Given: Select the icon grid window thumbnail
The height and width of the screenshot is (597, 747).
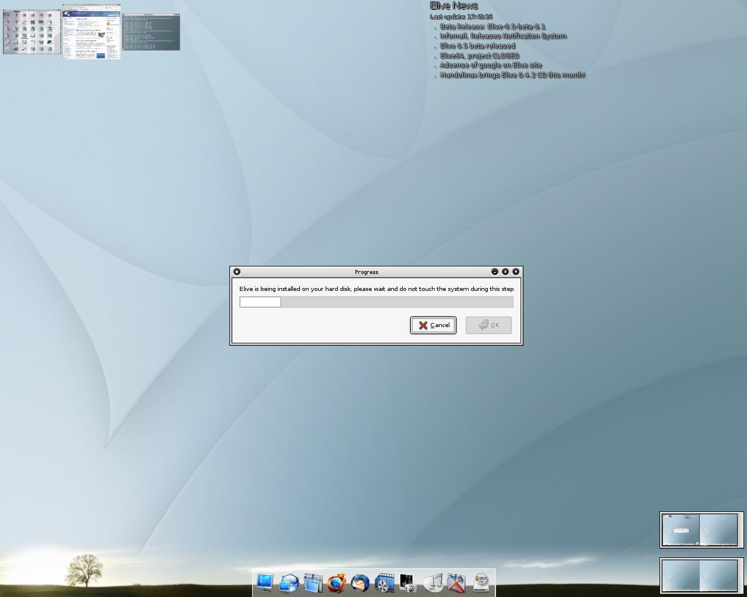Looking at the screenshot, I should pyautogui.click(x=32, y=31).
